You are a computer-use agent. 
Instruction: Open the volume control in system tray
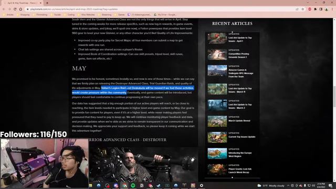pyautogui.click(x=313, y=185)
